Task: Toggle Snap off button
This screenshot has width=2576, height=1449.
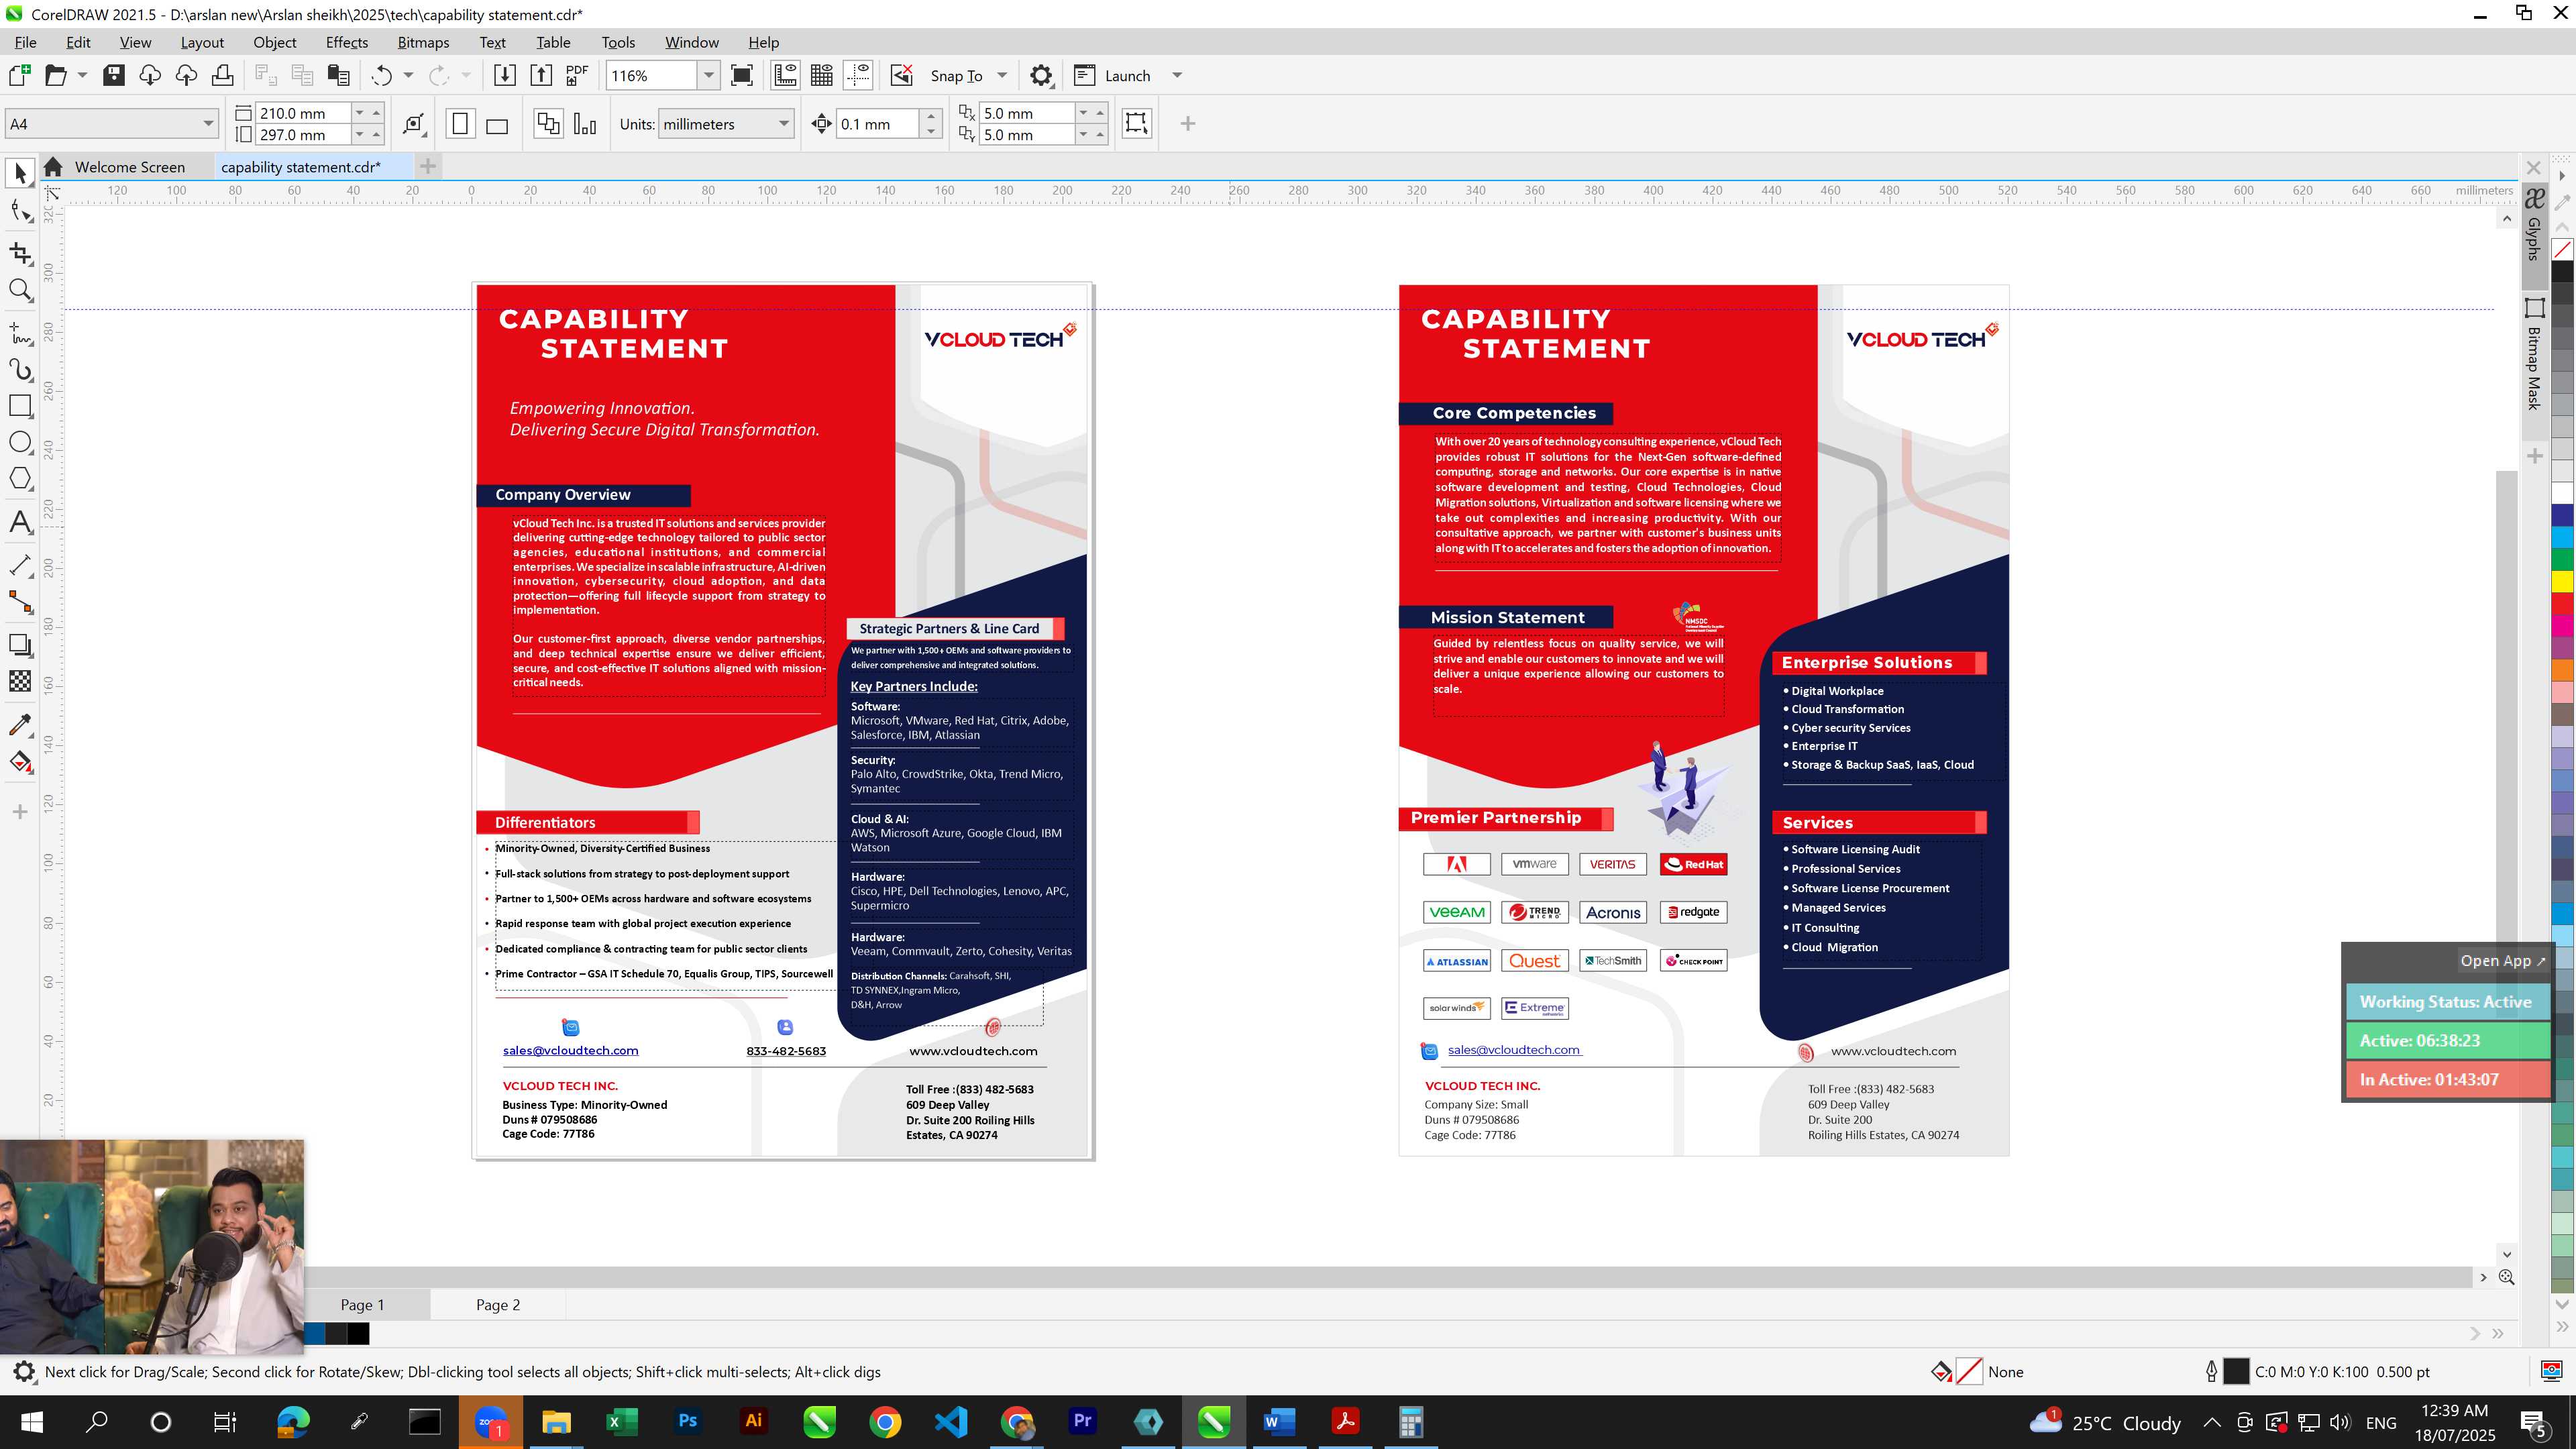Action: click(901, 76)
